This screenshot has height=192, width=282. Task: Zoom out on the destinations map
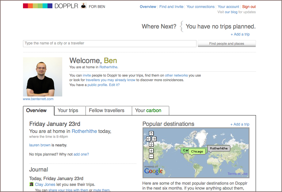151,156
